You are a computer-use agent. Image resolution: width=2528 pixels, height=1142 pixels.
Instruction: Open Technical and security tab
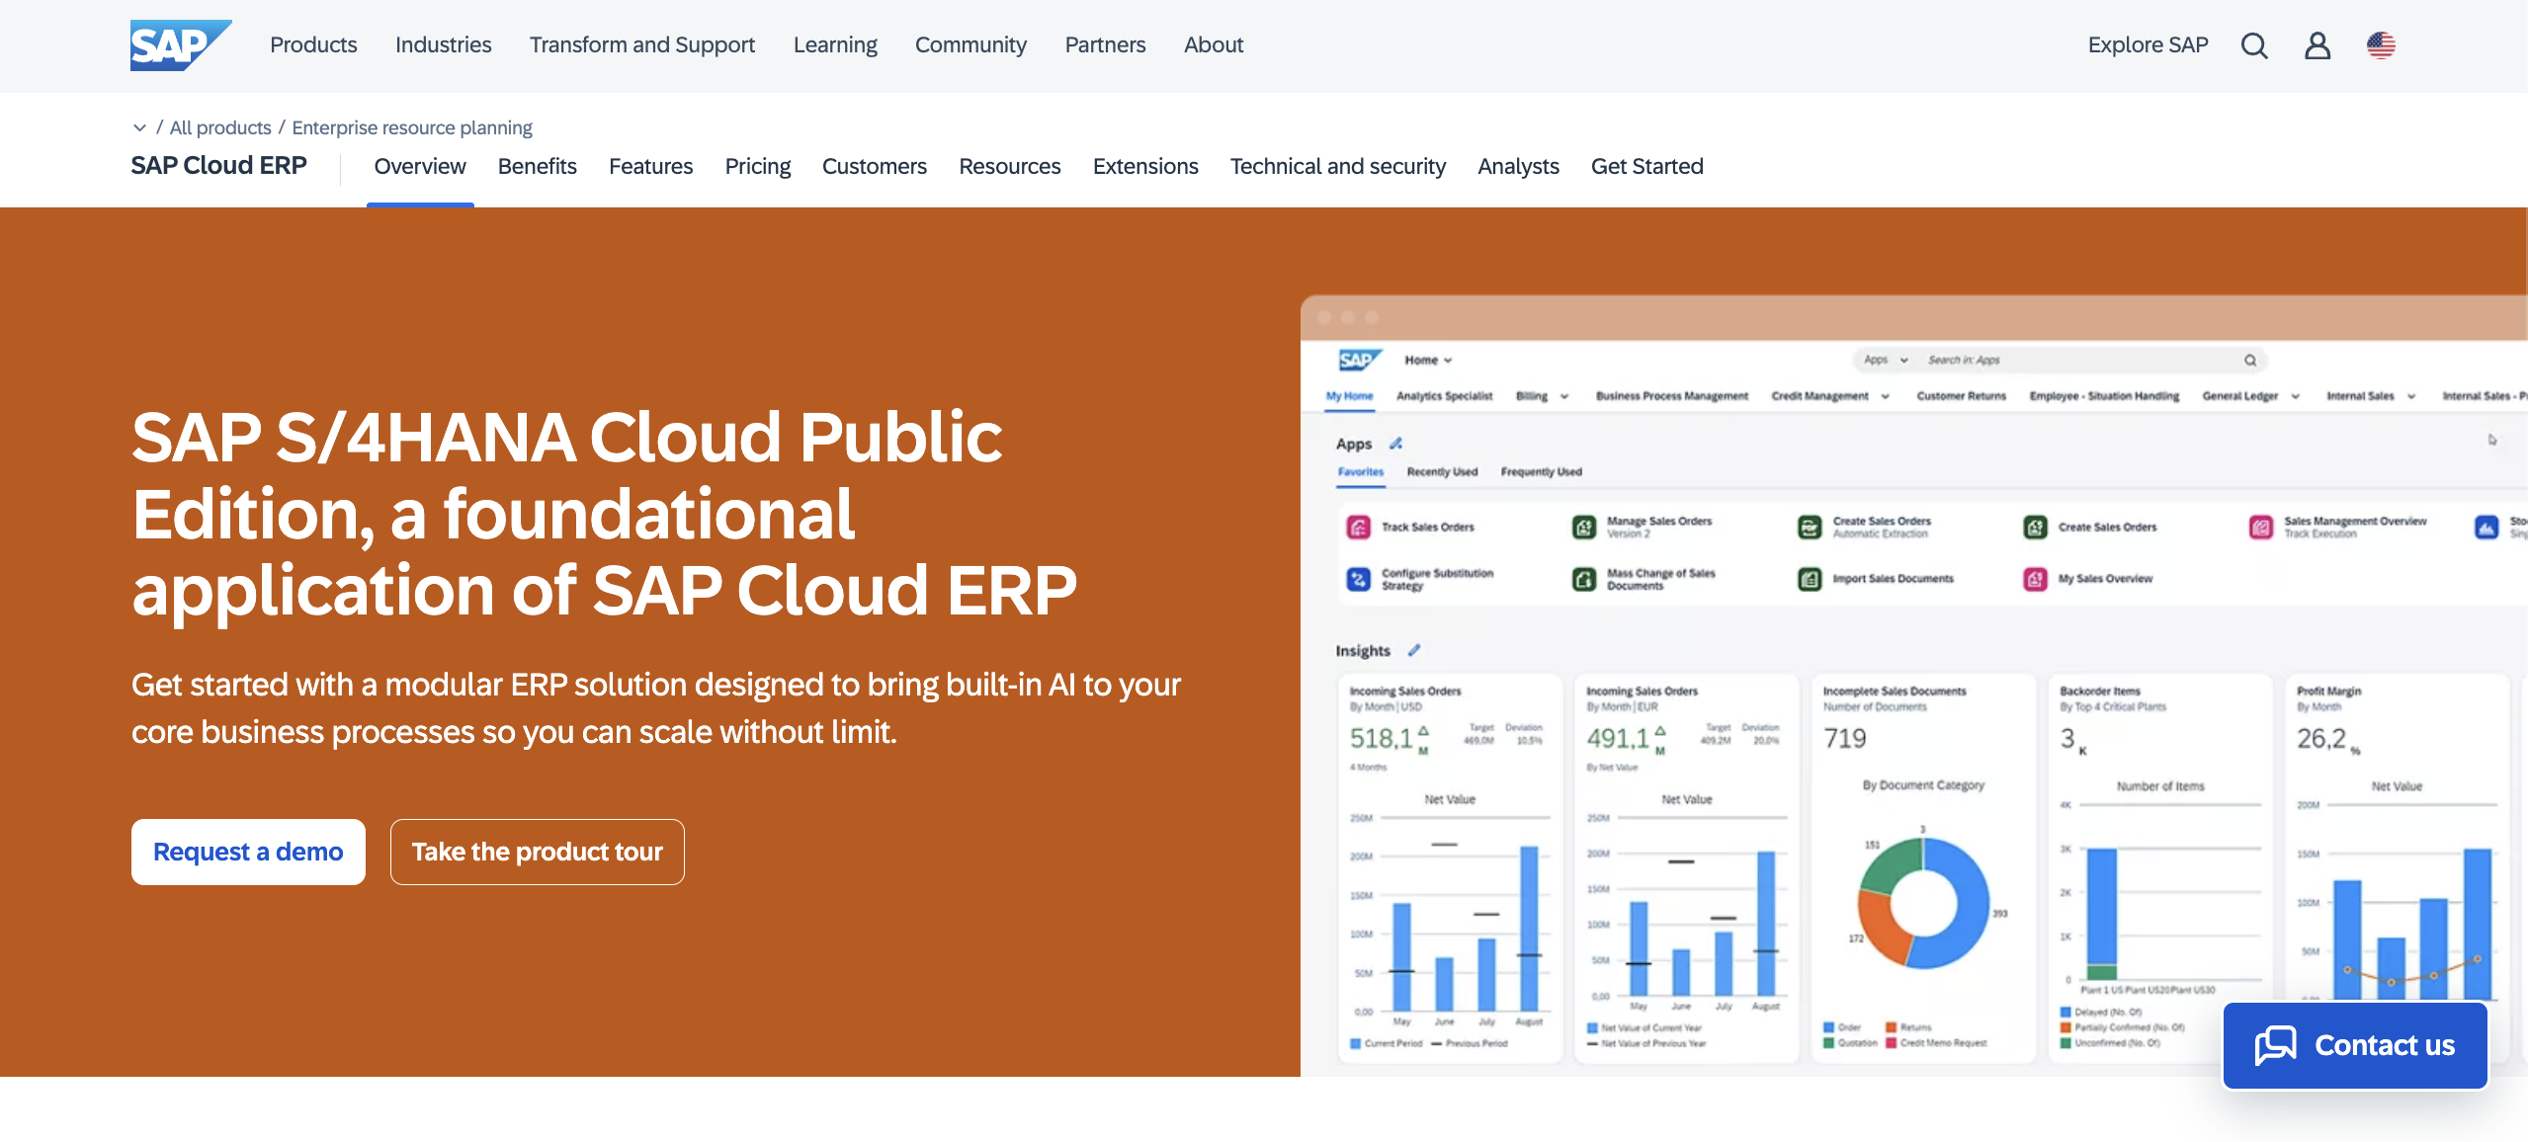[1338, 166]
